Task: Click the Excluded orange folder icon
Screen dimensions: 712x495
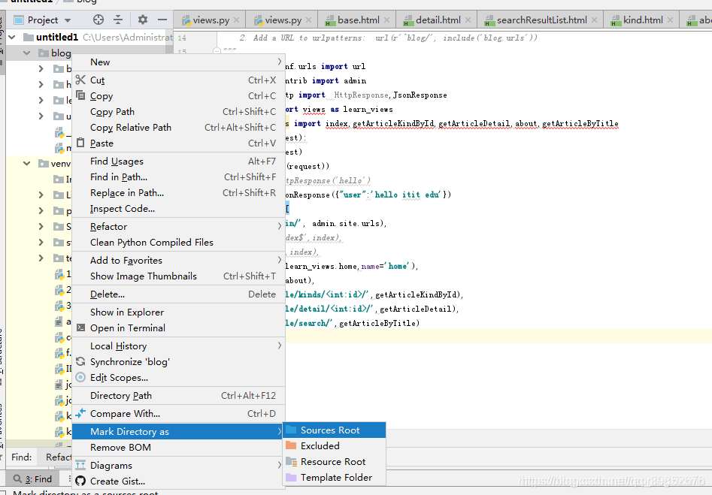Action: coord(291,445)
